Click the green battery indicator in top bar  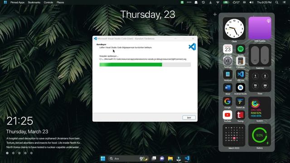(x=226, y=2)
